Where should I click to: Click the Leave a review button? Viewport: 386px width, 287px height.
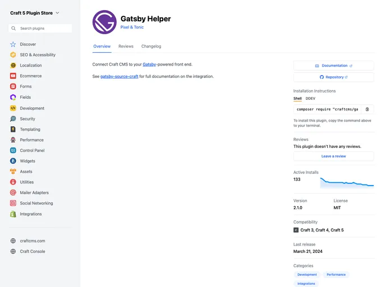(334, 156)
